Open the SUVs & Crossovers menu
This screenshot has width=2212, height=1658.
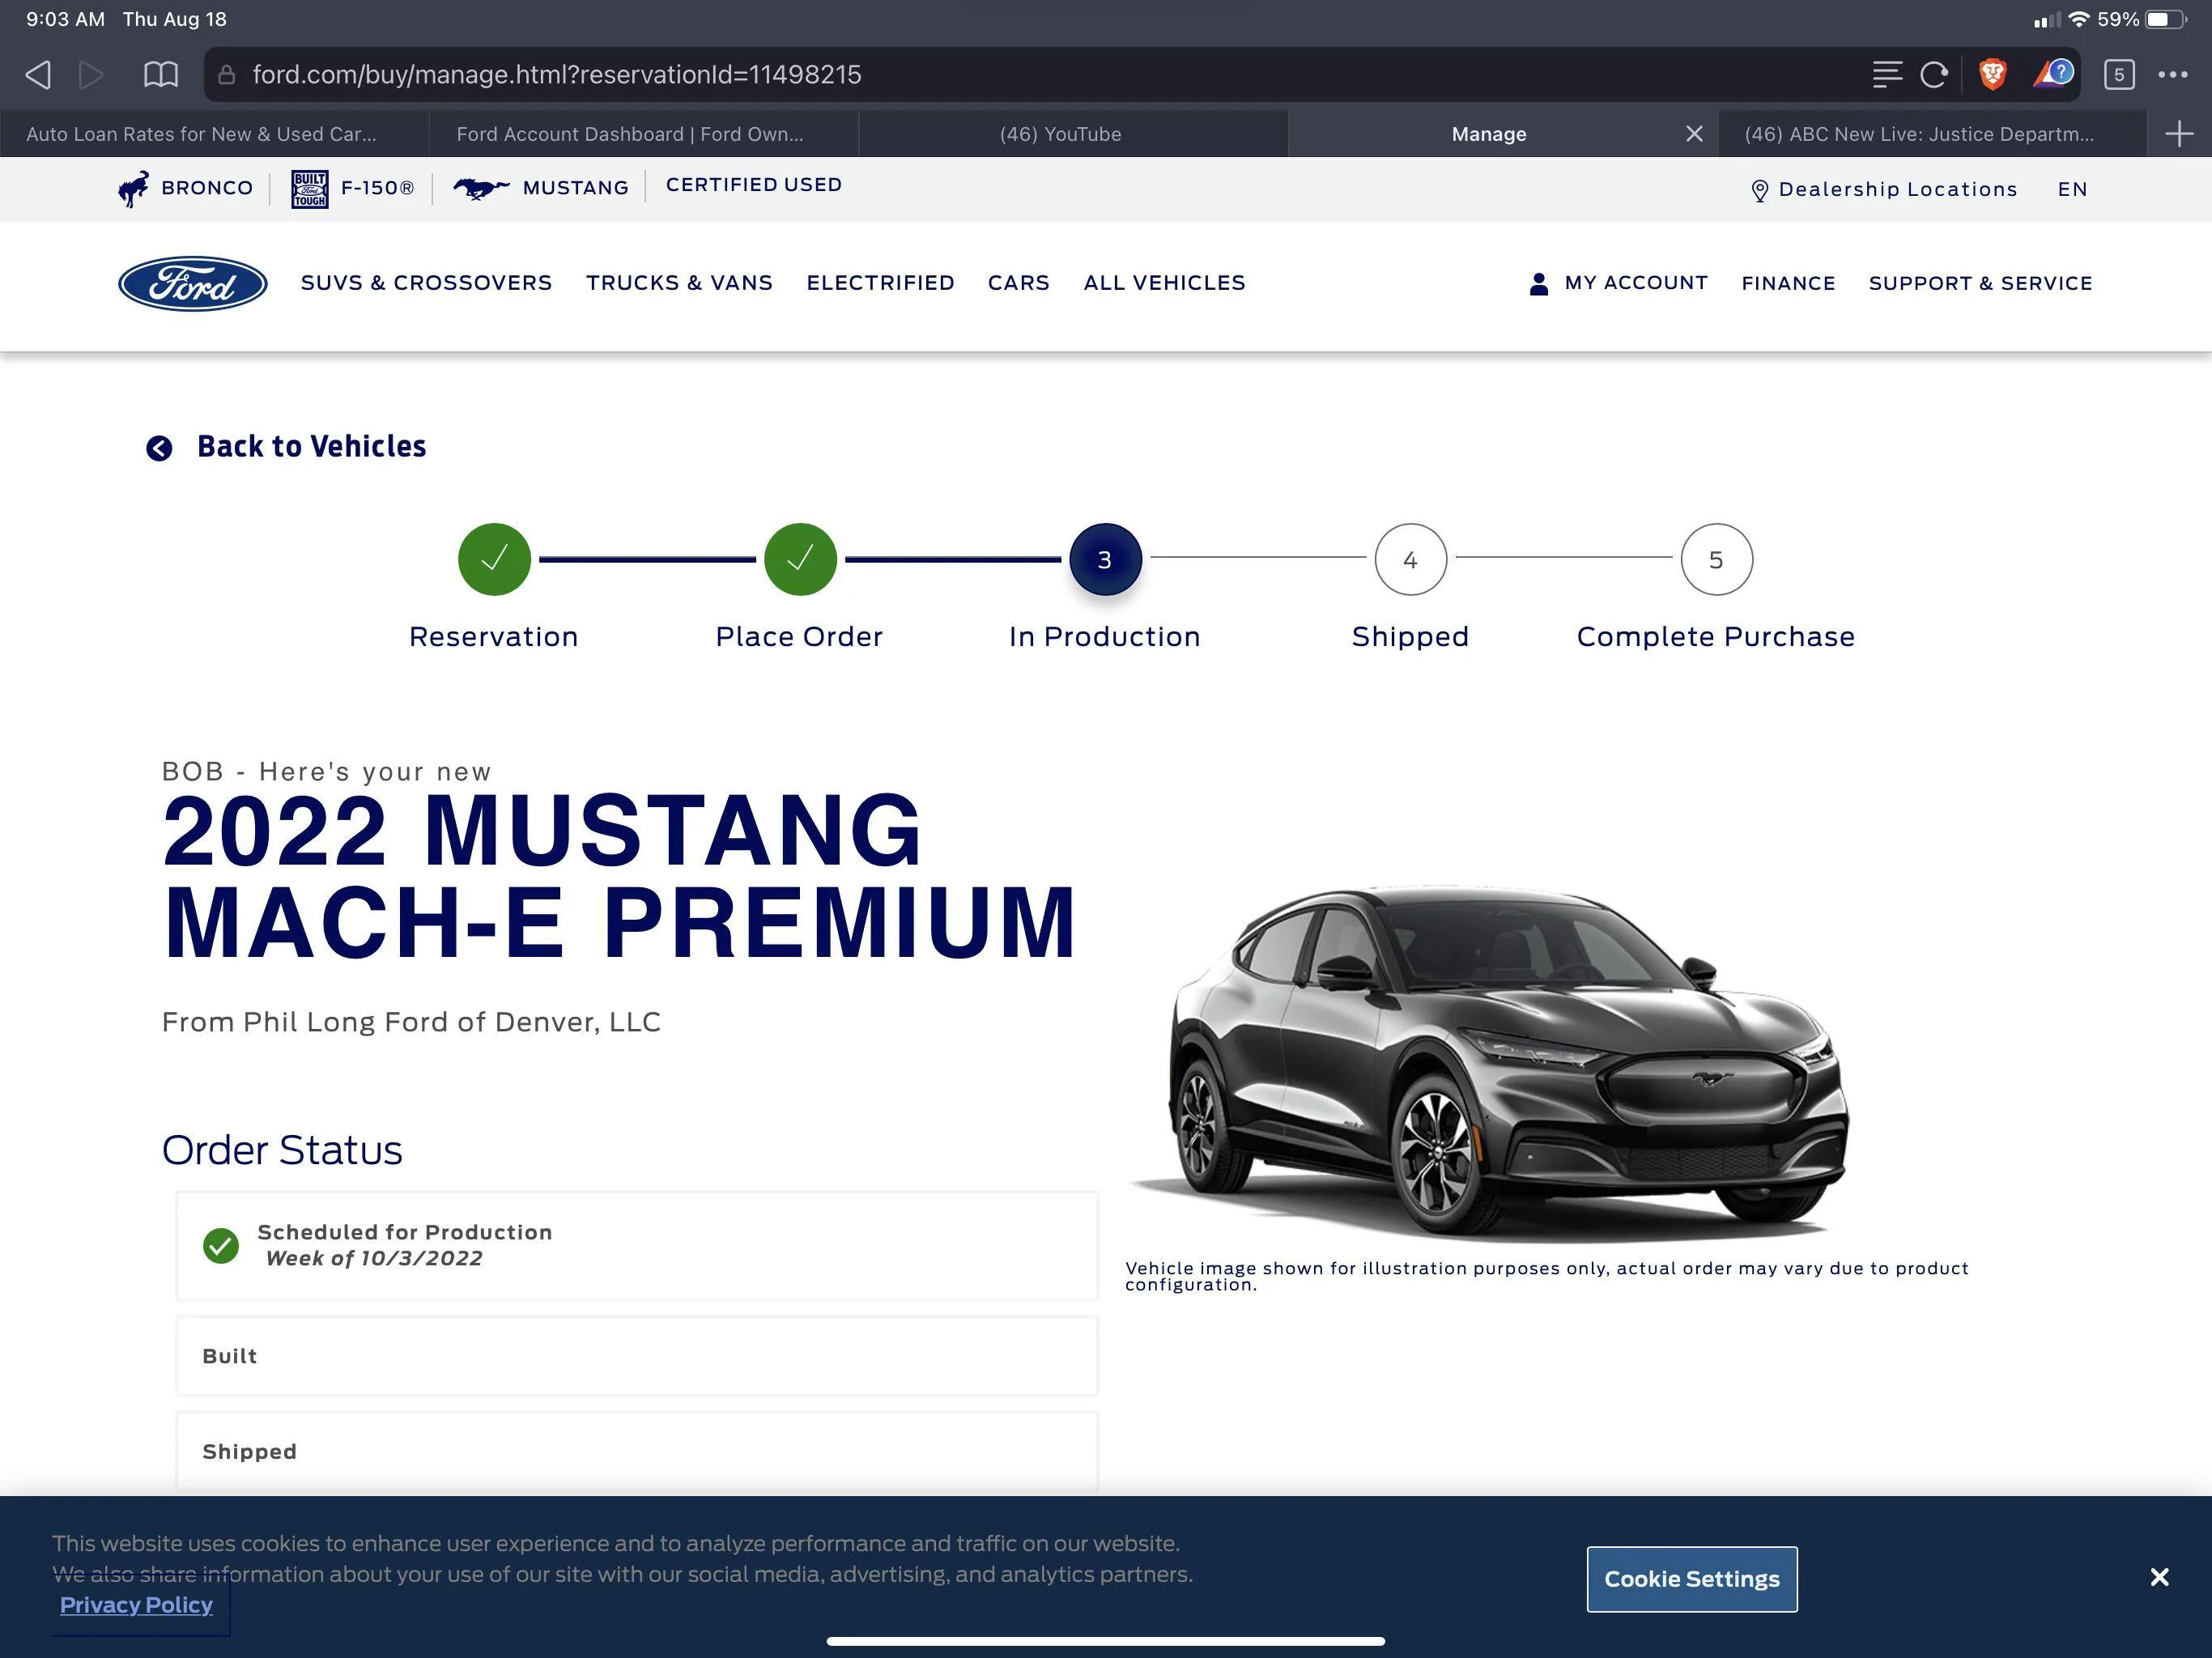tap(426, 283)
